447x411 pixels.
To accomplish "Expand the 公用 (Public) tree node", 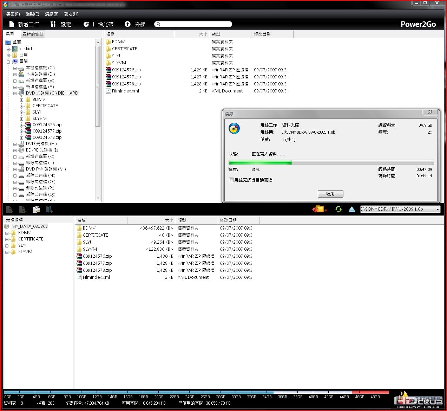I will click(8, 55).
